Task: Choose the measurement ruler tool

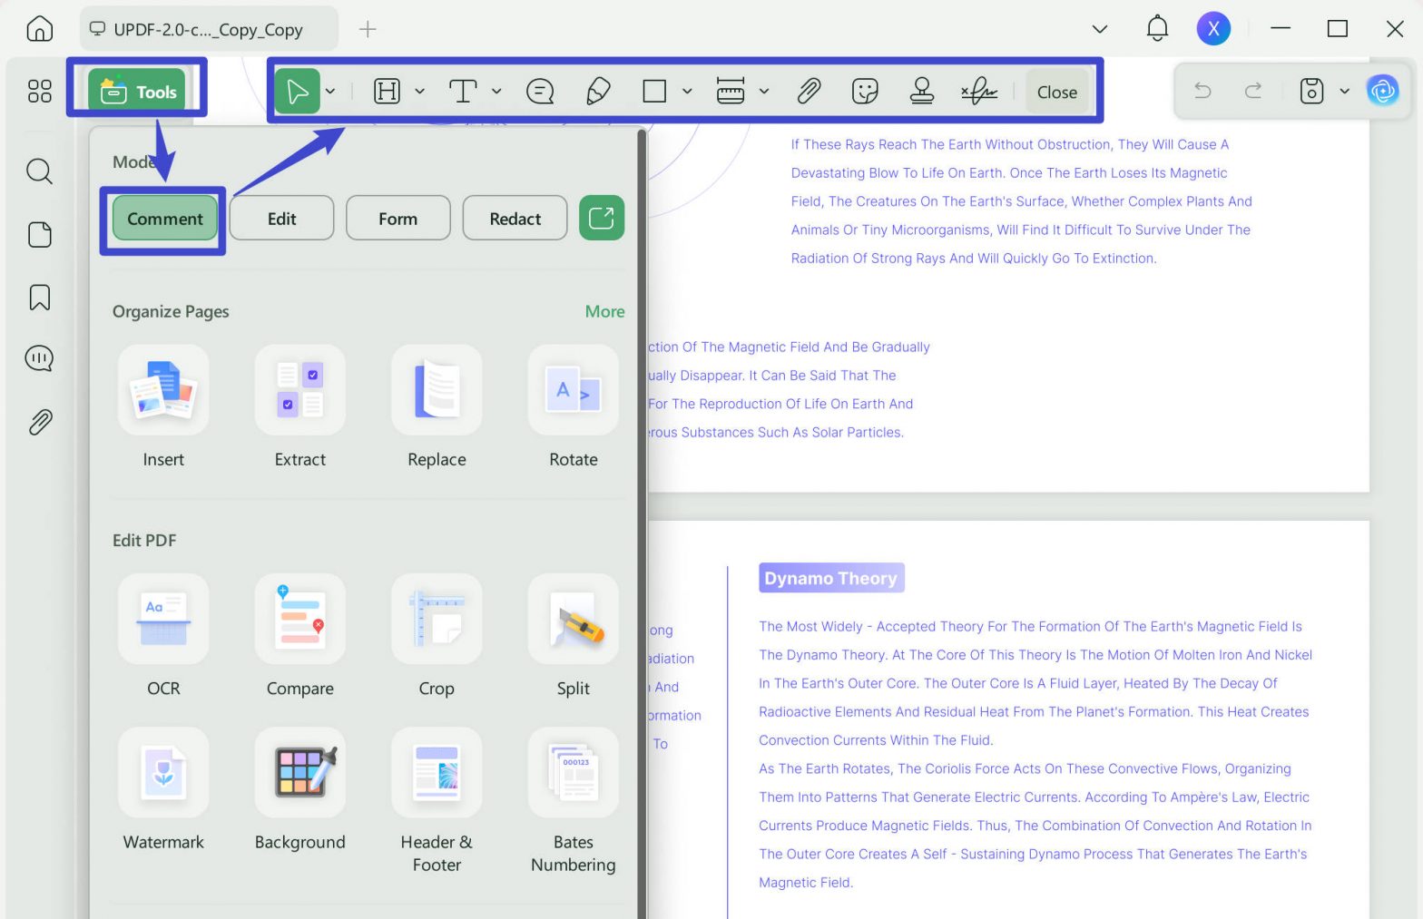Action: point(731,91)
